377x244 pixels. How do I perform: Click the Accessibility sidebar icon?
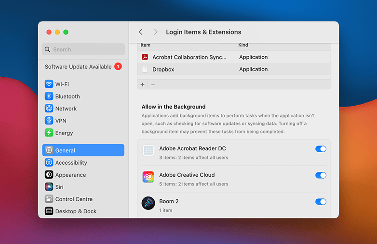pos(49,163)
